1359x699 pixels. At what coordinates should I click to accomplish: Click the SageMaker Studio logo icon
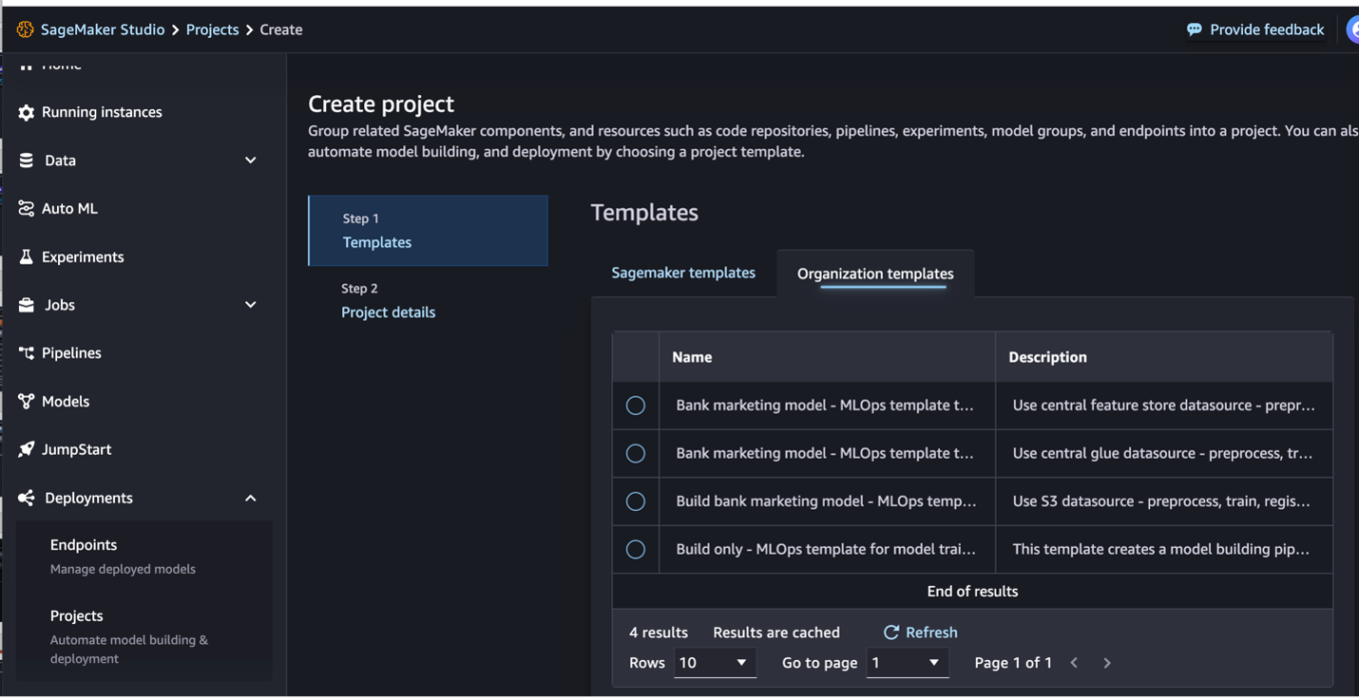point(25,29)
